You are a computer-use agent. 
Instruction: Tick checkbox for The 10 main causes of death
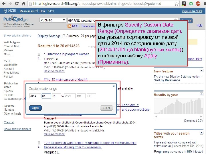(39, 79)
